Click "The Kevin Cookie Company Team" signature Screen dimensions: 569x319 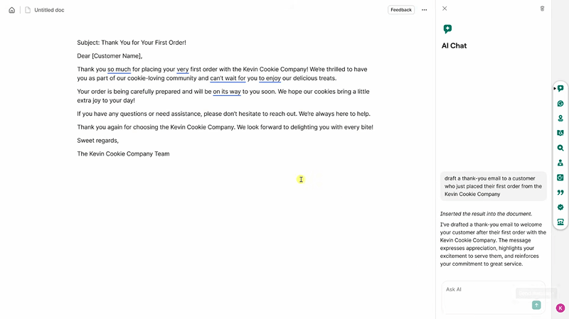click(x=123, y=153)
